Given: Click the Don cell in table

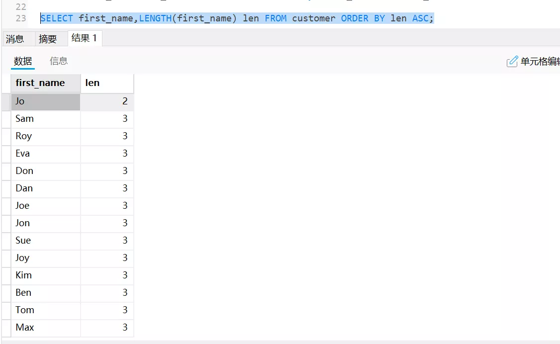Looking at the screenshot, I should coord(45,171).
